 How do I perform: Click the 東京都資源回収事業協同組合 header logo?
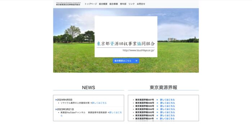pyautogui.click(x=68, y=4)
